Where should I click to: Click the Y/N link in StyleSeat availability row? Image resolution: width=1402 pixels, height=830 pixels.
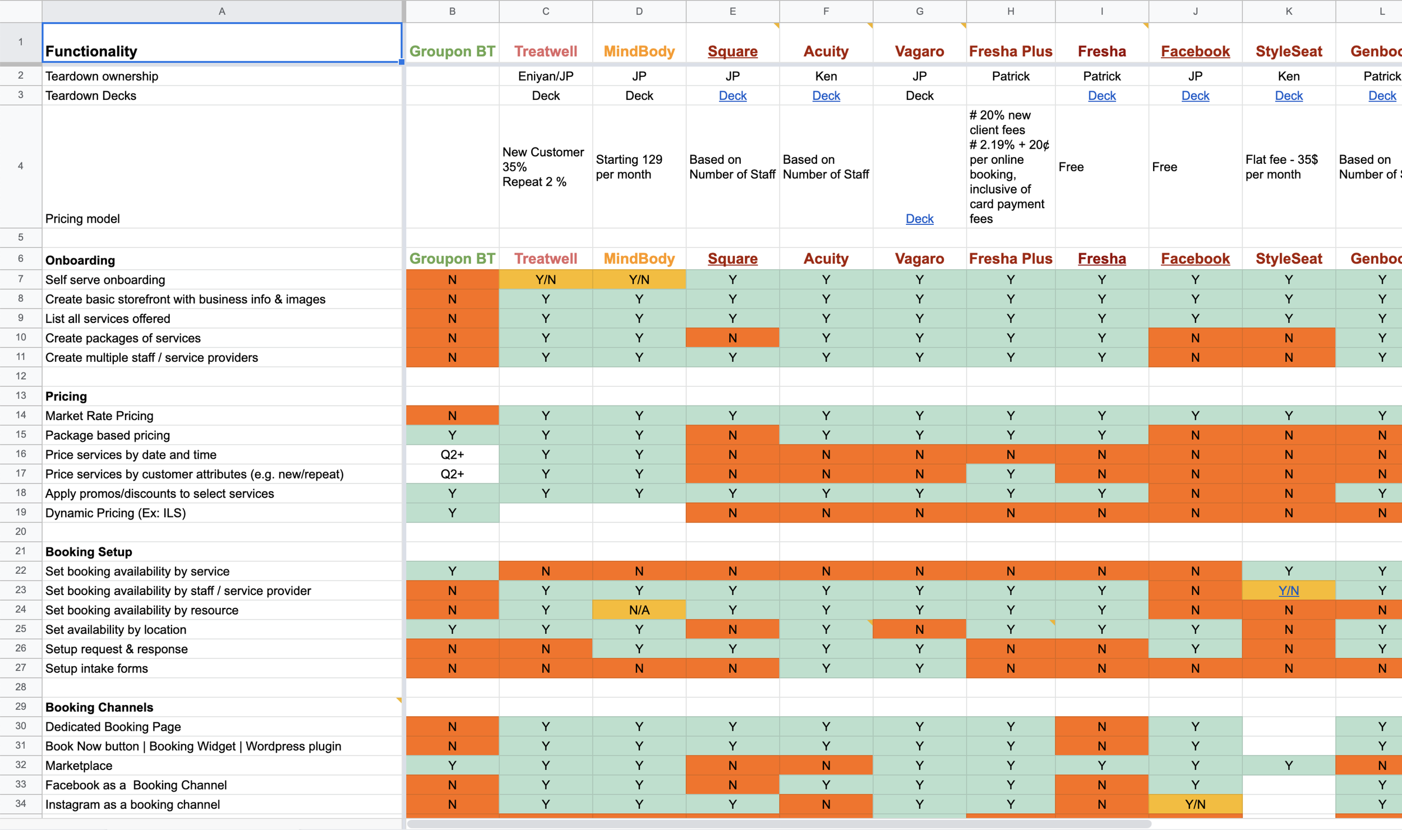pyautogui.click(x=1288, y=591)
